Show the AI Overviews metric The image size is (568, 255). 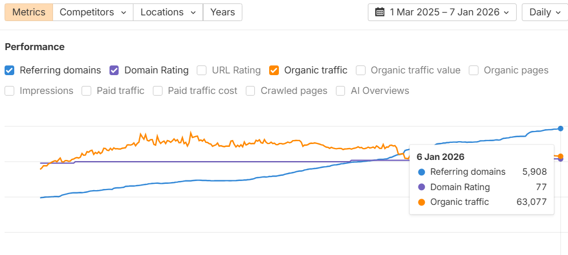pyautogui.click(x=341, y=91)
